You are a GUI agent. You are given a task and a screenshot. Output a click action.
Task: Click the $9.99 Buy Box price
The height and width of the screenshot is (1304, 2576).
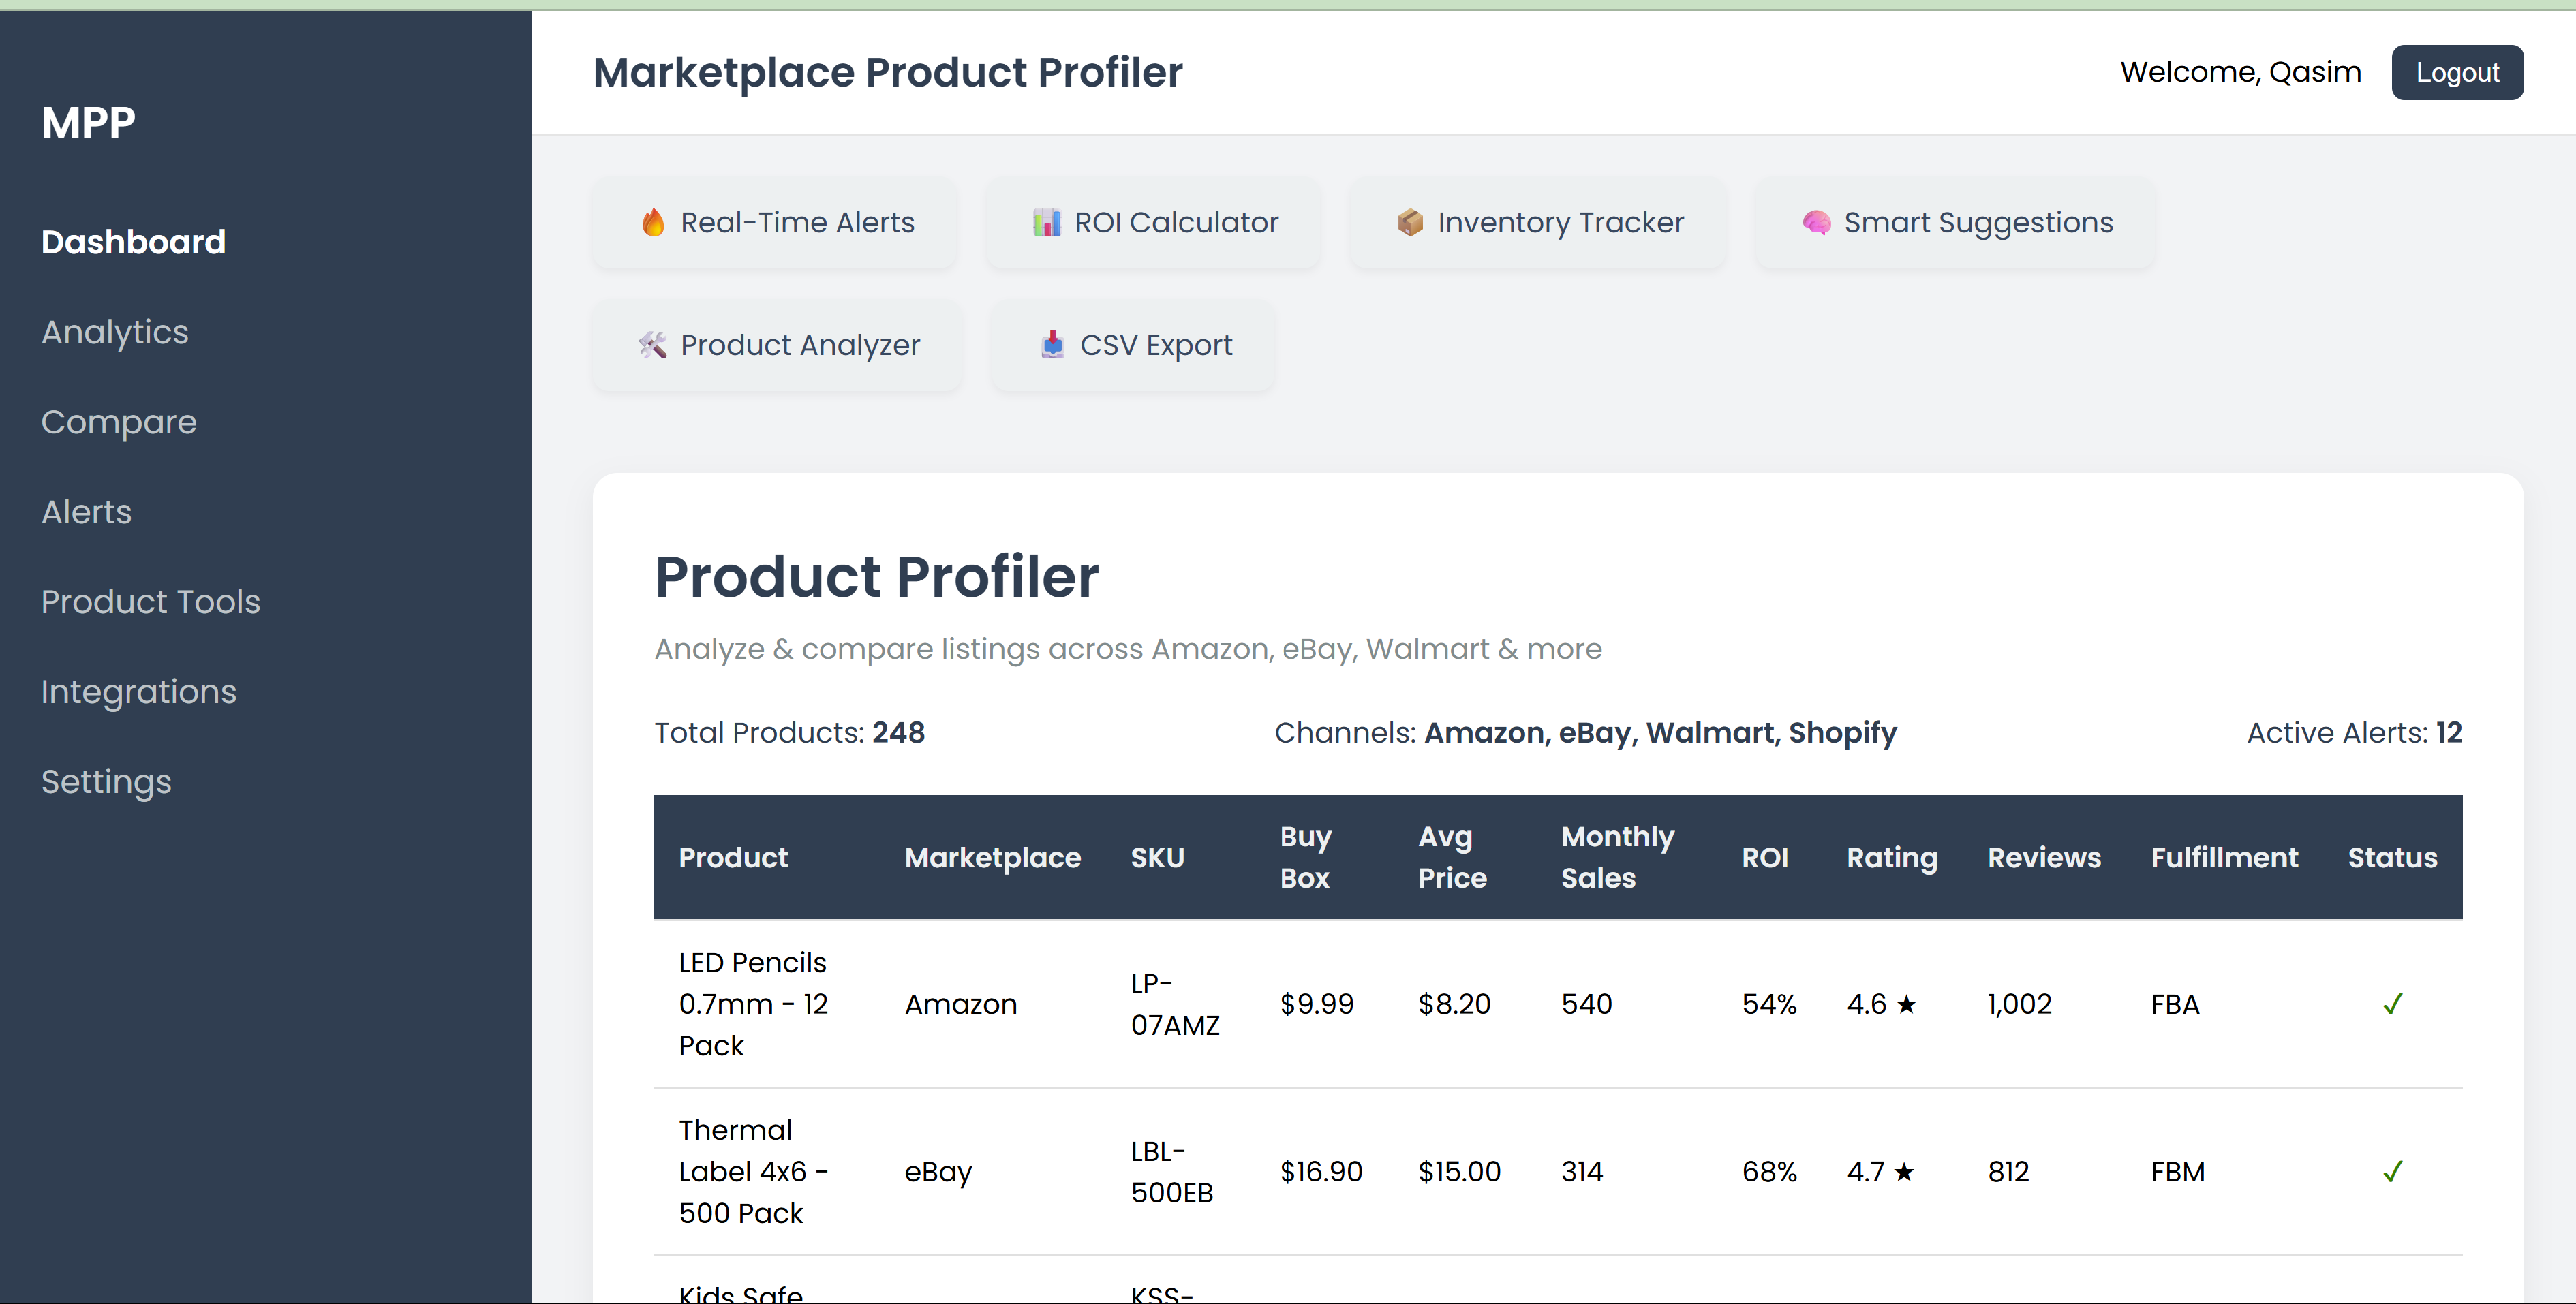(x=1317, y=1004)
